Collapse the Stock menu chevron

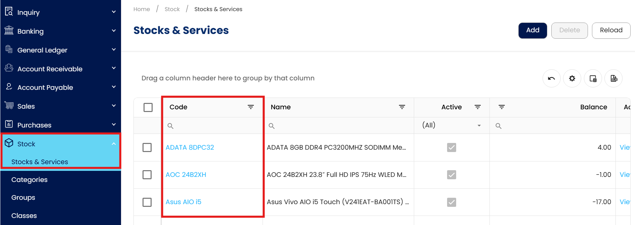[x=114, y=144]
